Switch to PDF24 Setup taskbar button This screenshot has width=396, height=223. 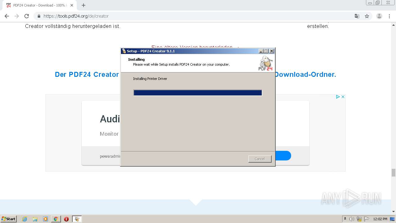[x=77, y=219]
